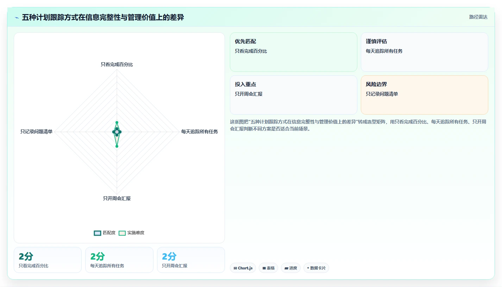Click the radar axis label 只看完成百分比
Image resolution: width=502 pixels, height=287 pixels.
[117, 64]
